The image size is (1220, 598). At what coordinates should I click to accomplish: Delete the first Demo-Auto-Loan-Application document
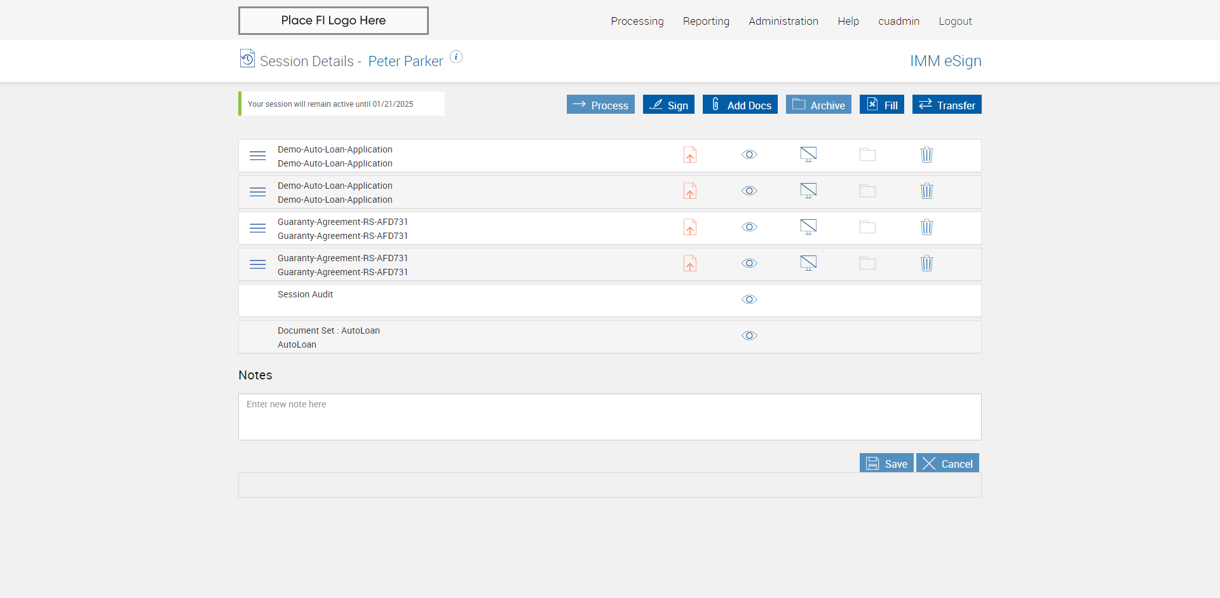(926, 155)
